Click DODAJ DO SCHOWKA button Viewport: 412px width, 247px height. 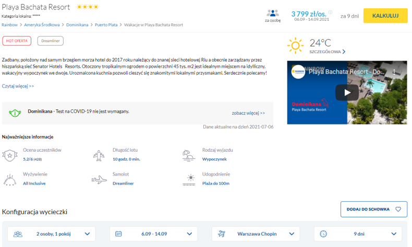[374, 209]
